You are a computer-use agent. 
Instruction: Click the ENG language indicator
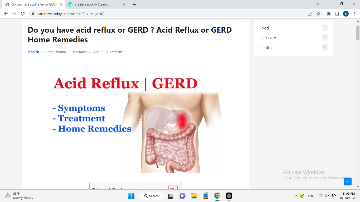click(311, 196)
